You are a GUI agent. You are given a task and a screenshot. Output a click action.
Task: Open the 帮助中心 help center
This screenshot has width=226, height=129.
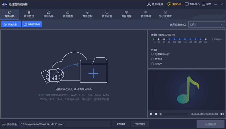point(192,4)
